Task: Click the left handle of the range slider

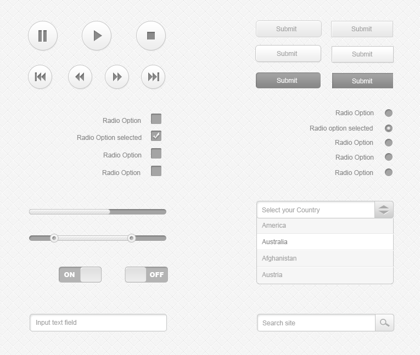Action: click(54, 238)
